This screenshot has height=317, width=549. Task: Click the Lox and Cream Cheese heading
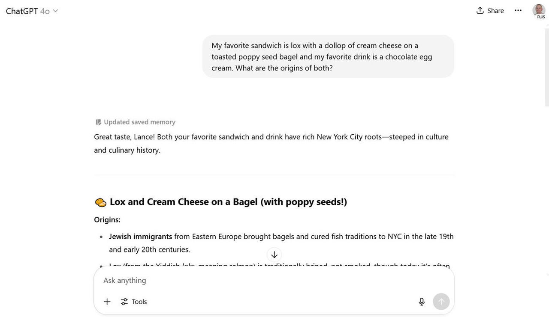point(228,202)
